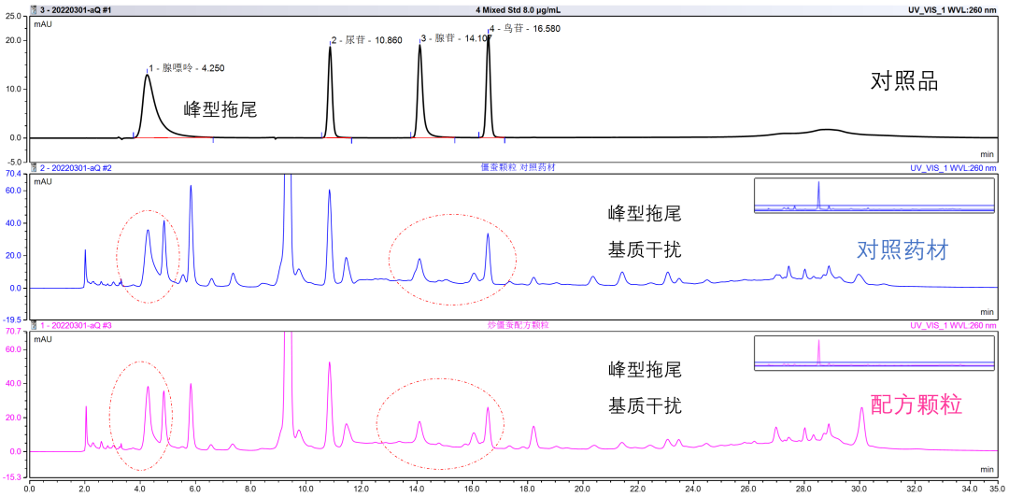This screenshot has width=1009, height=497.
Task: Select the magenta 配方颗粒 annotation text
Action: tap(916, 405)
